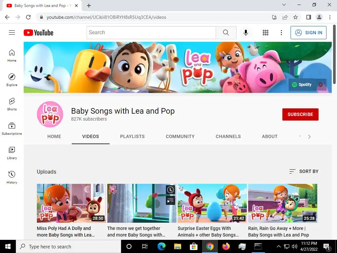This screenshot has width=337, height=253.
Task: Toggle the browser side panel icon
Action: tap(309, 17)
